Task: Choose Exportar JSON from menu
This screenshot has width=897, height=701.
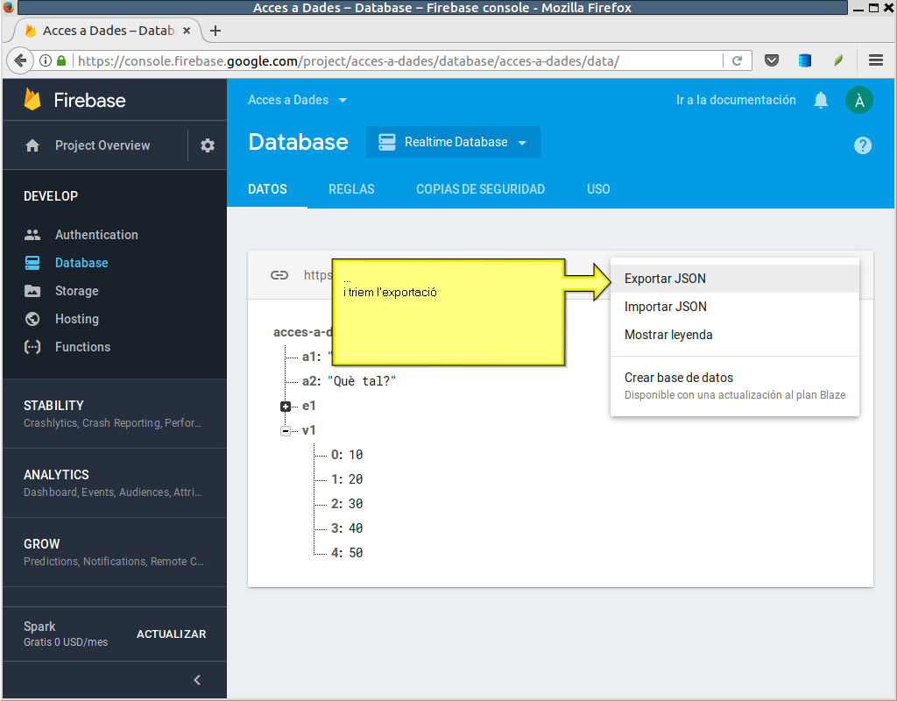Action: [x=735, y=279]
